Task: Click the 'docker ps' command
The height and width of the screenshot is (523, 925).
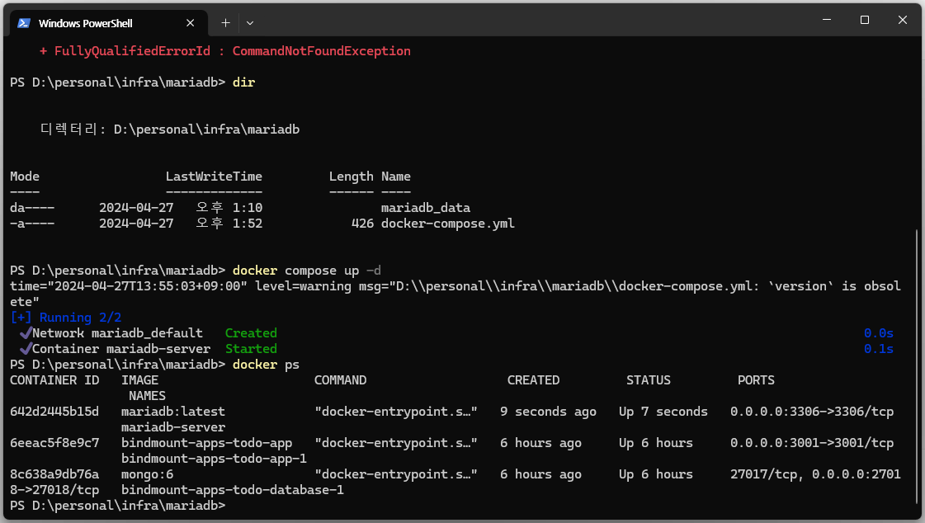Action: pos(266,365)
